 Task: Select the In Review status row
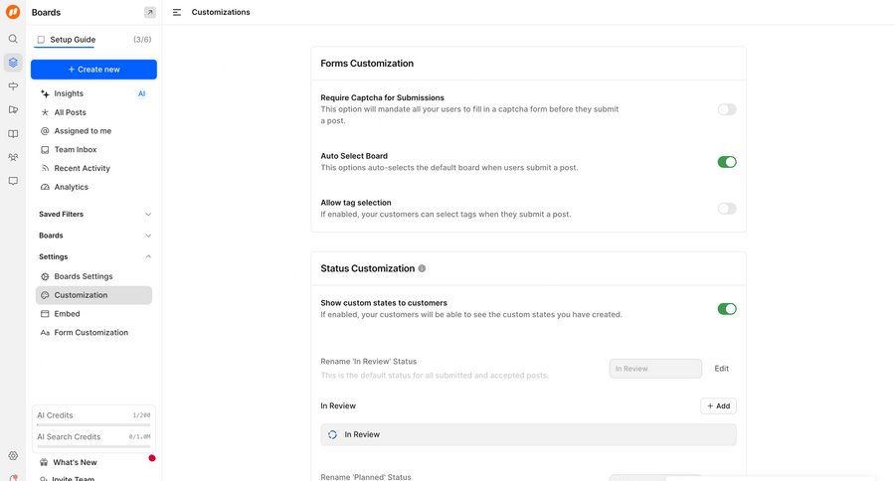pos(528,434)
